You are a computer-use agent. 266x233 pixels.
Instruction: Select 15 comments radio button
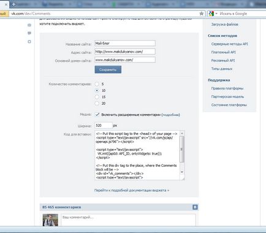[x=97, y=97]
